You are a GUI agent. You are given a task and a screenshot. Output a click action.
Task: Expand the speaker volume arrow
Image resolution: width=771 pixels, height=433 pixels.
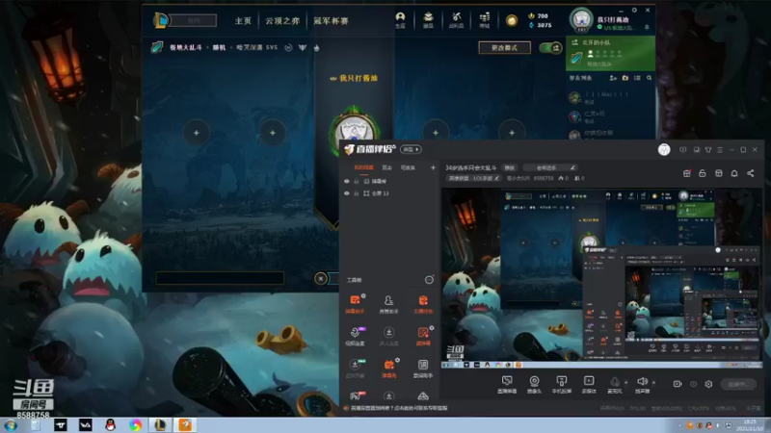tap(653, 382)
